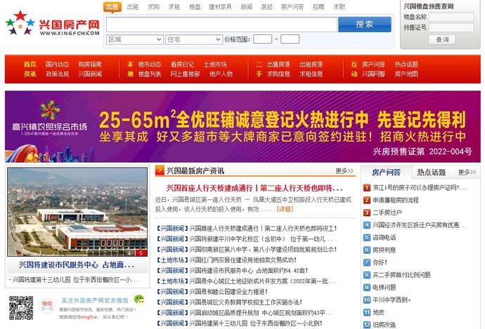Switch to the 楼盘 search tab
The height and width of the screenshot is (329, 485).
(195, 7)
